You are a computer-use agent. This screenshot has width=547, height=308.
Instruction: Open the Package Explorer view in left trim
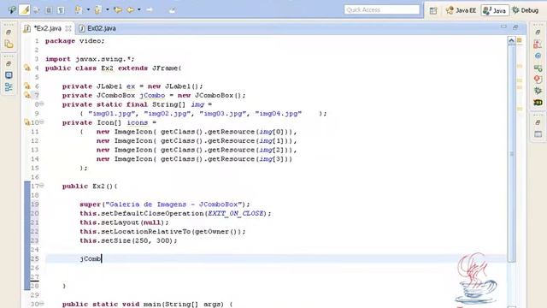click(x=9, y=44)
